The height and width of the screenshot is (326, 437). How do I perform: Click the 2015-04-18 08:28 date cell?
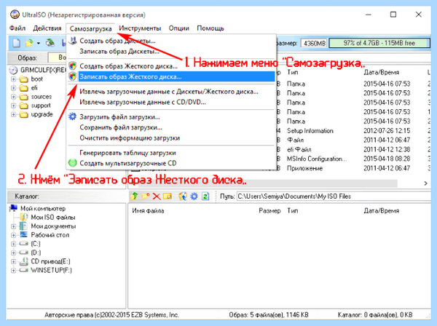pyautogui.click(x=387, y=159)
